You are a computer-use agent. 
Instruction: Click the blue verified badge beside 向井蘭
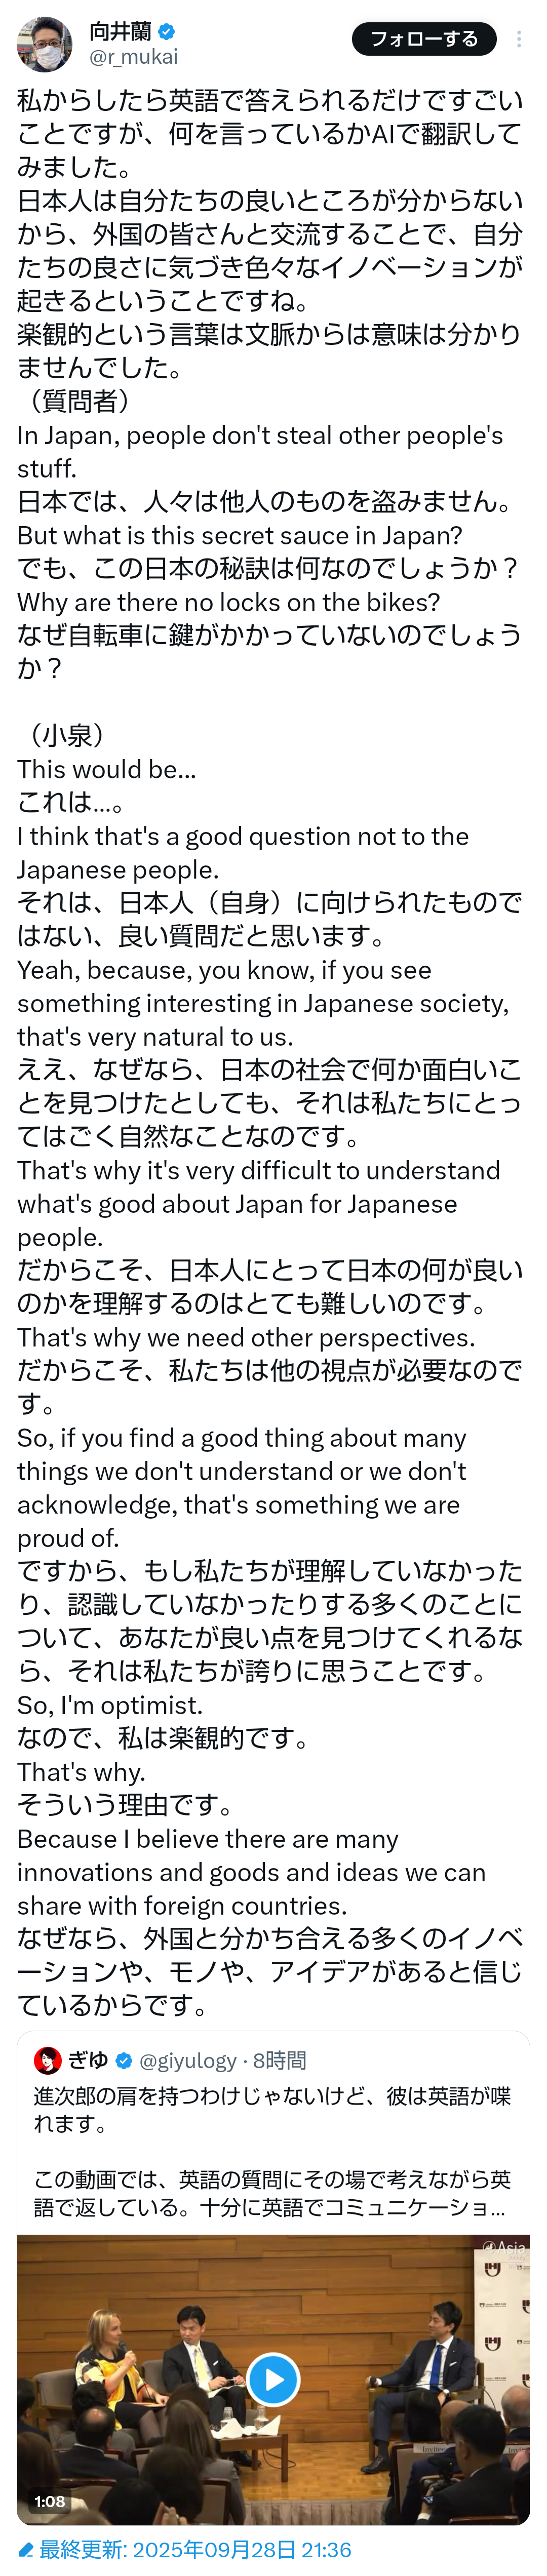[167, 31]
